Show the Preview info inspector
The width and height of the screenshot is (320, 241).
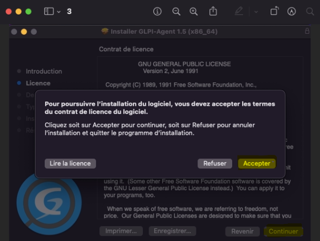(157, 11)
